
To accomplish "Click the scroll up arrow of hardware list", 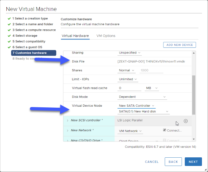I will (x=194, y=53).
